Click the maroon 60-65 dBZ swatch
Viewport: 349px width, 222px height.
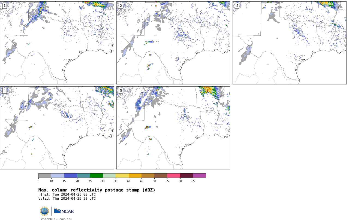click(186, 176)
